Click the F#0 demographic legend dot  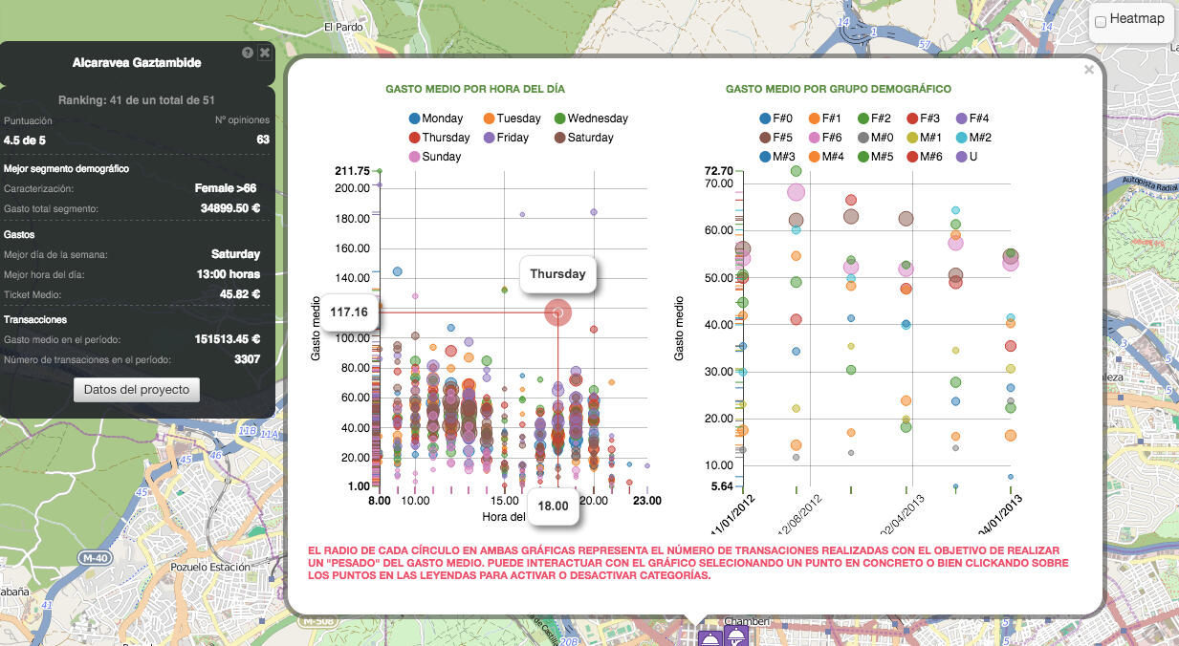tap(765, 118)
